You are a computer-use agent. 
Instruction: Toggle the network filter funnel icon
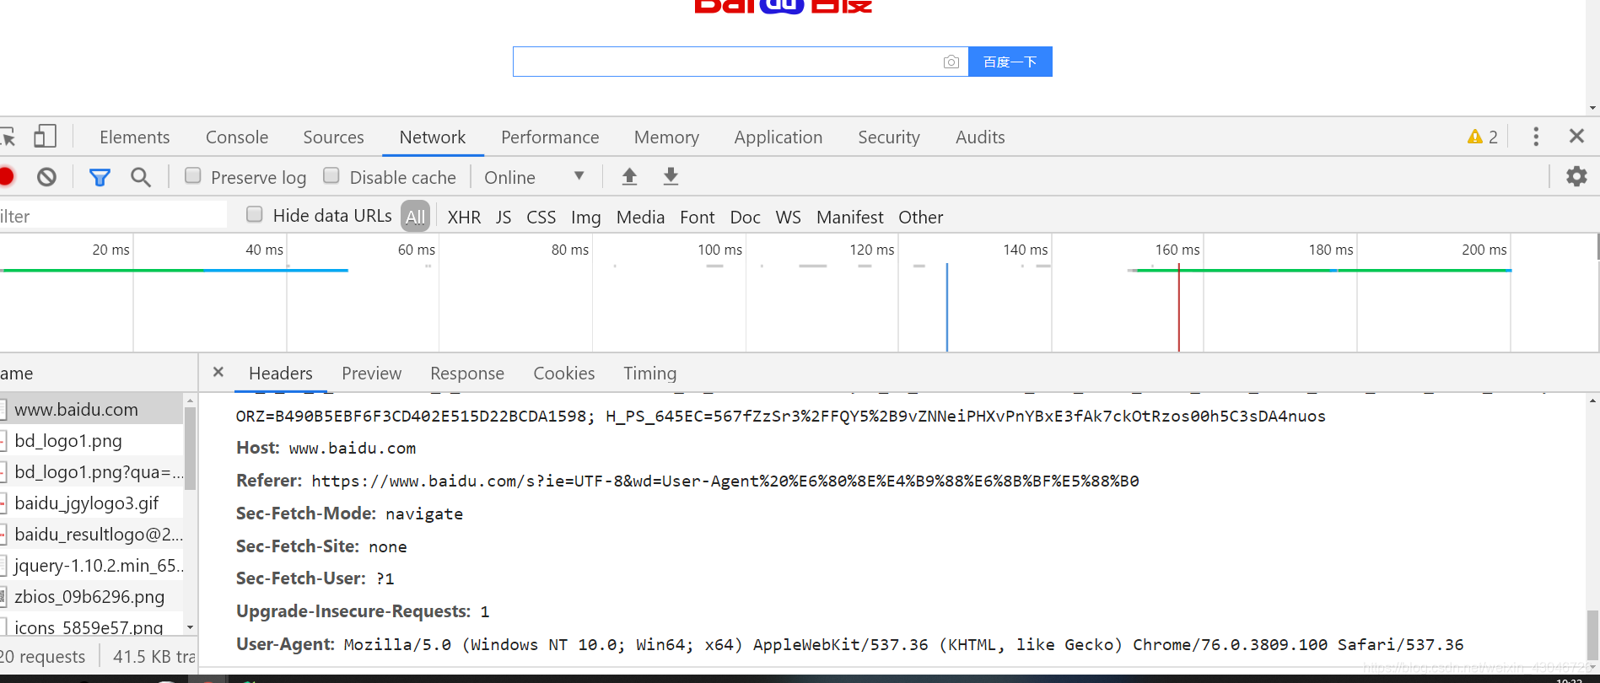point(100,177)
